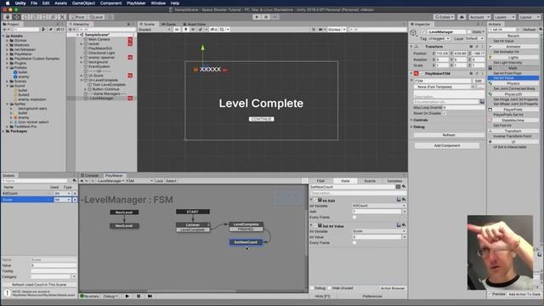Open the custom editor tools icon
Screen dimensions: 544x306
[x=62, y=17]
